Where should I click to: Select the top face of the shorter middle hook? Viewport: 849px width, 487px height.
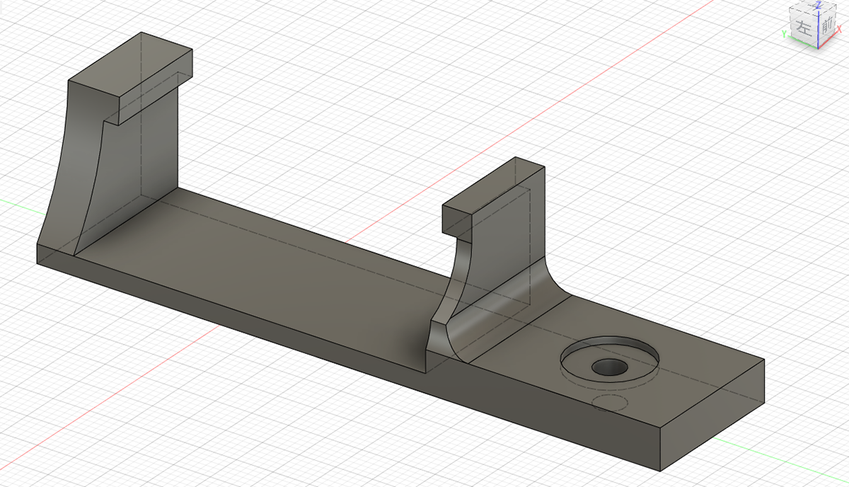[x=494, y=184]
